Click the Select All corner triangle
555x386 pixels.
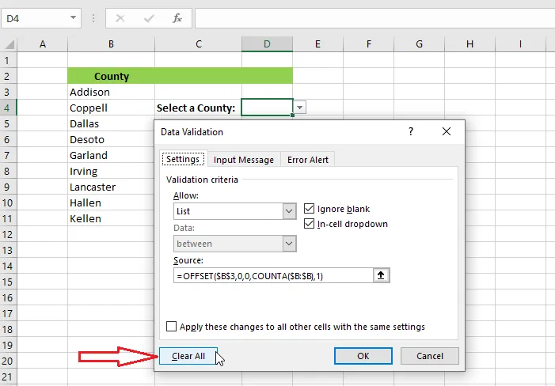9,44
